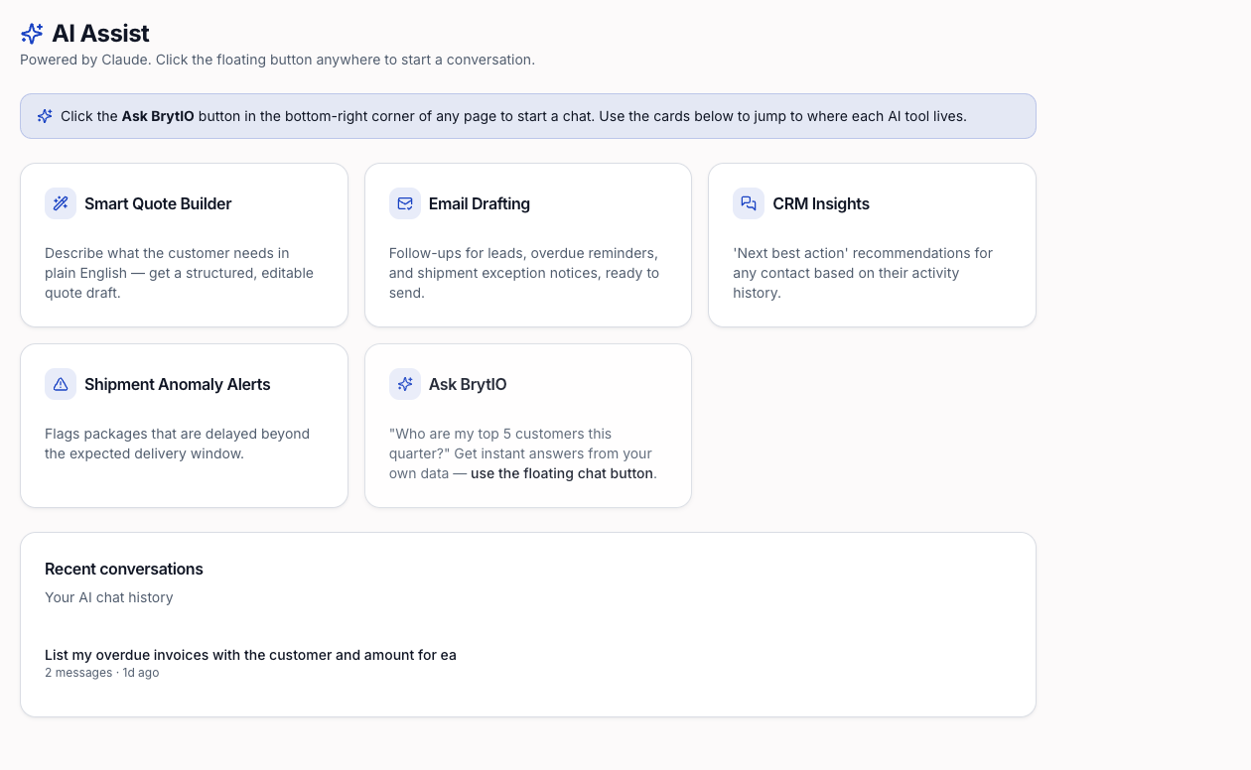
Task: Open the Shipment Anomaly Alerts card title
Action: tap(178, 384)
